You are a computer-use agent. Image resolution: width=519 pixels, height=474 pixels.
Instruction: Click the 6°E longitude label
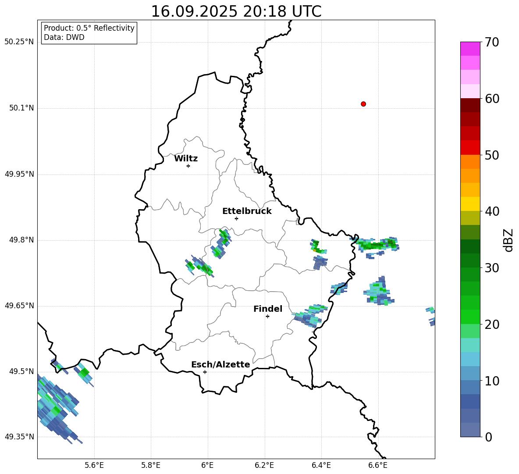[207, 465]
